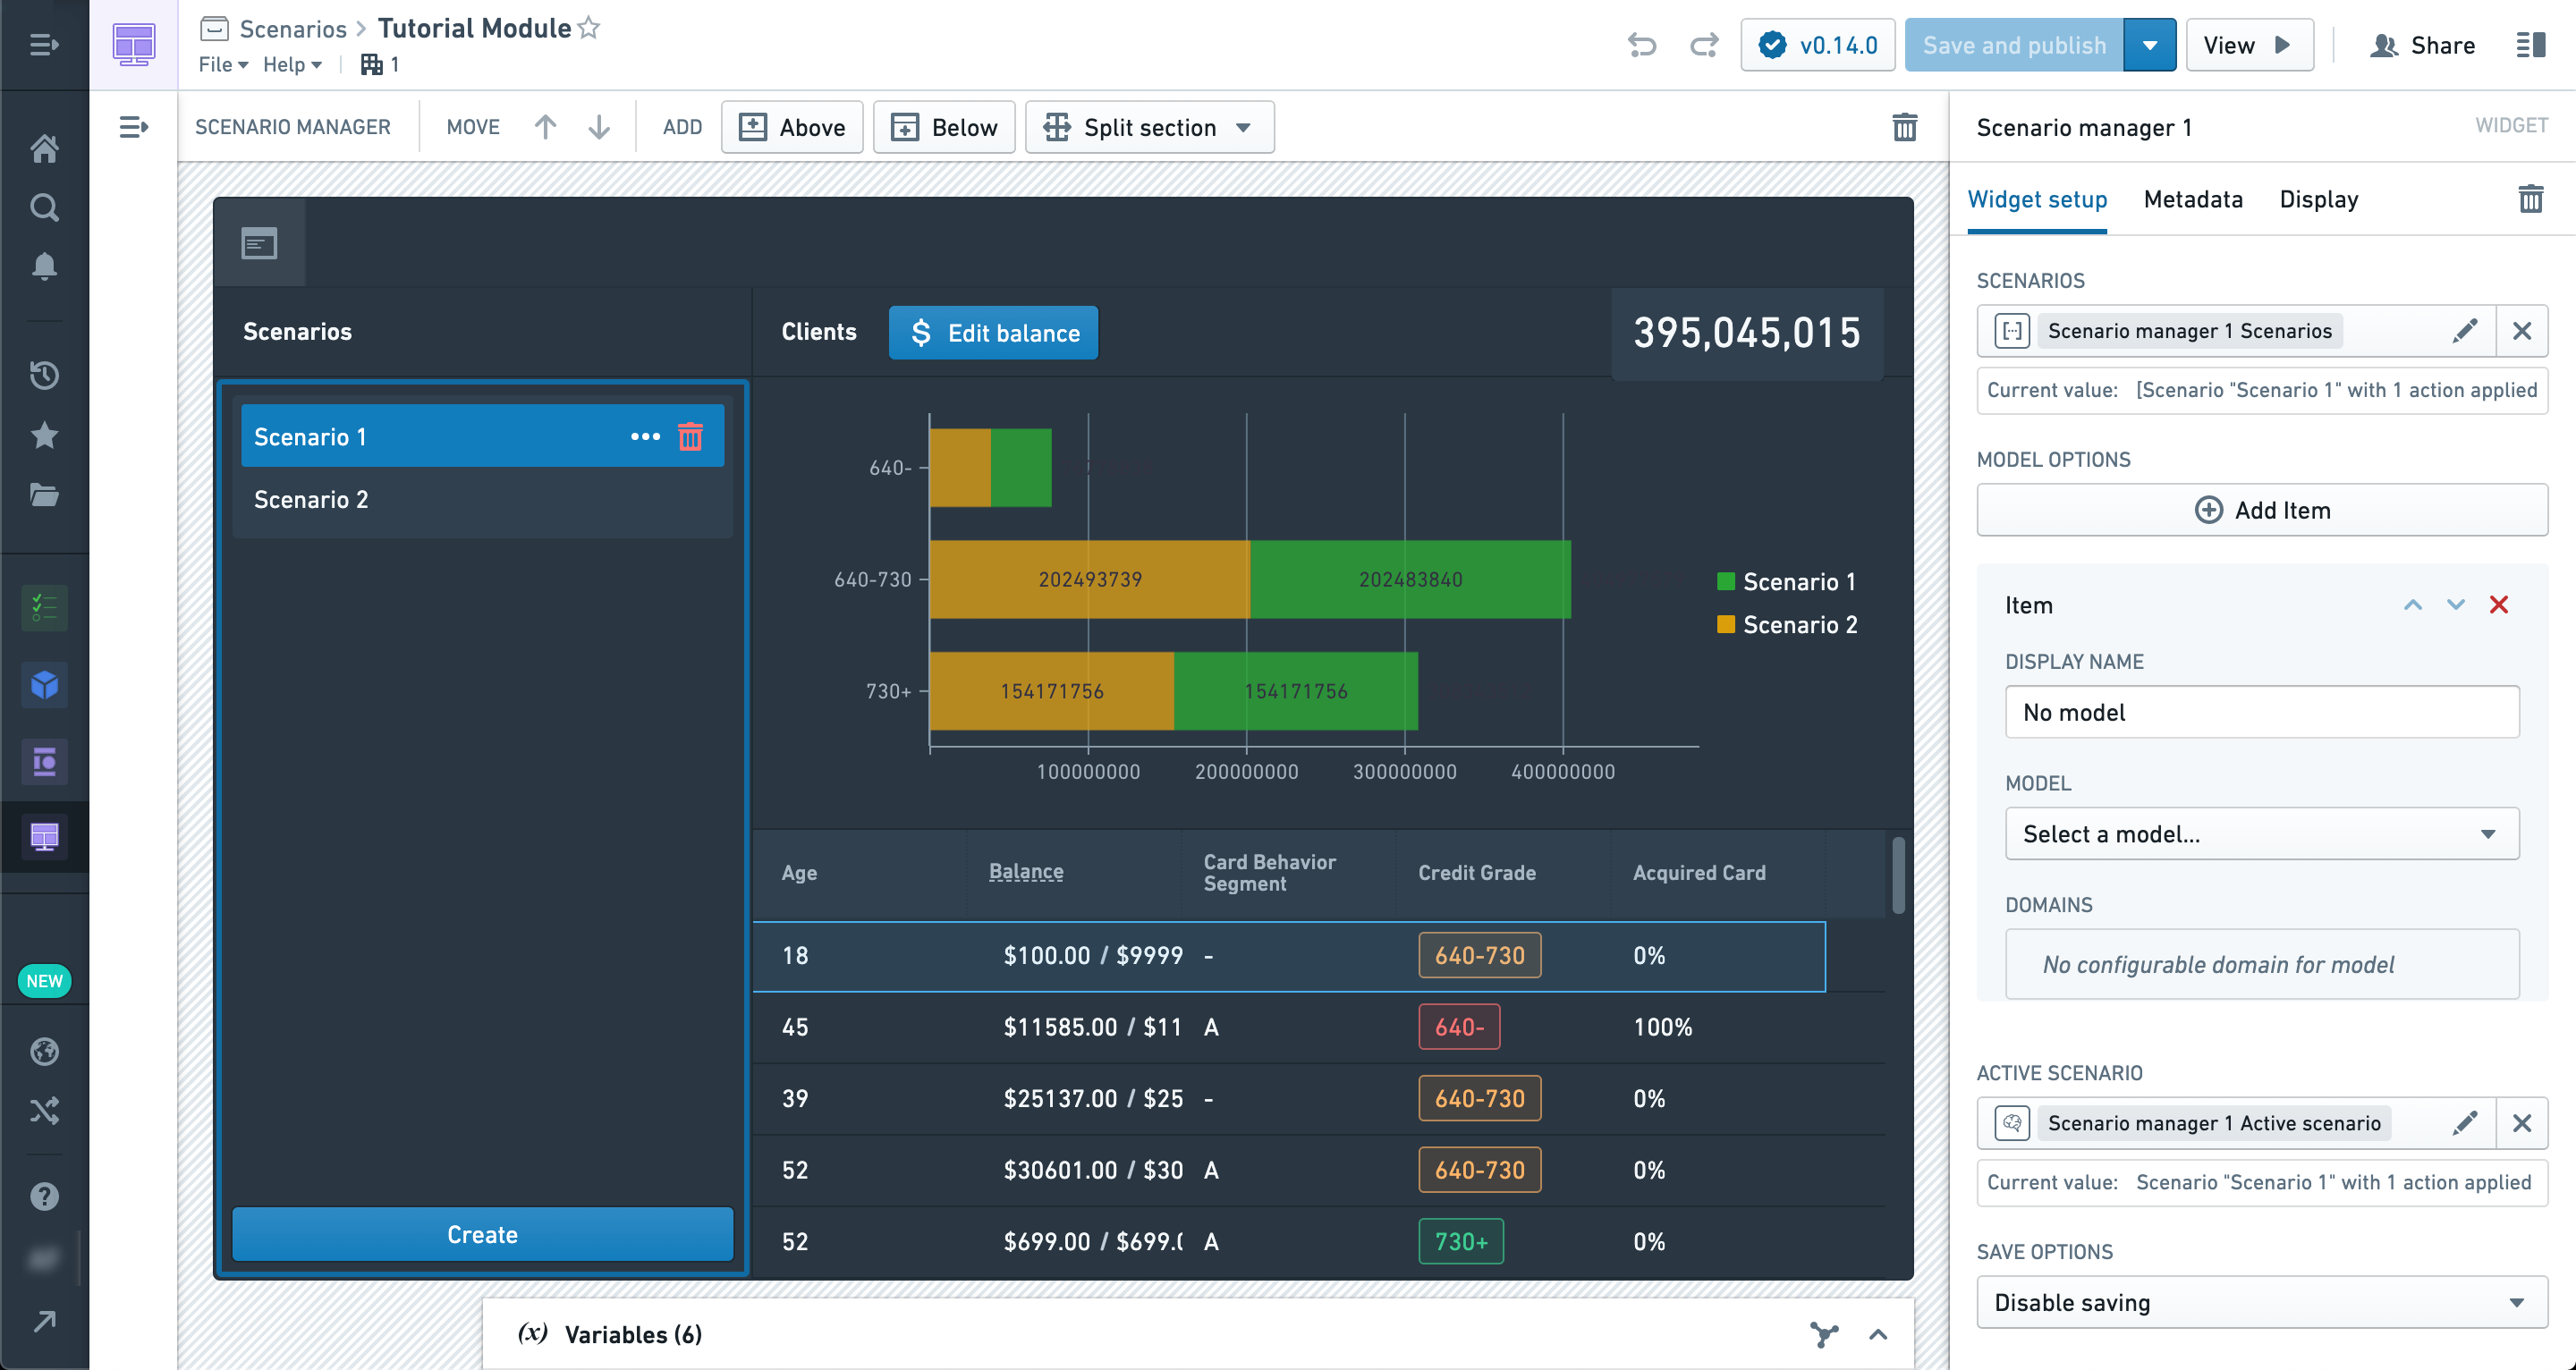Open the Notifications bell icon

pos(44,266)
